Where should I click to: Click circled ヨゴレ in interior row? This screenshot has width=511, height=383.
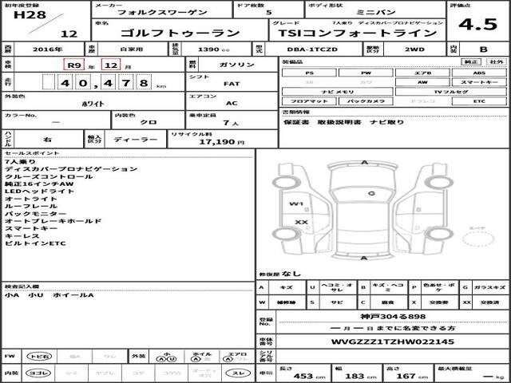tap(39, 373)
